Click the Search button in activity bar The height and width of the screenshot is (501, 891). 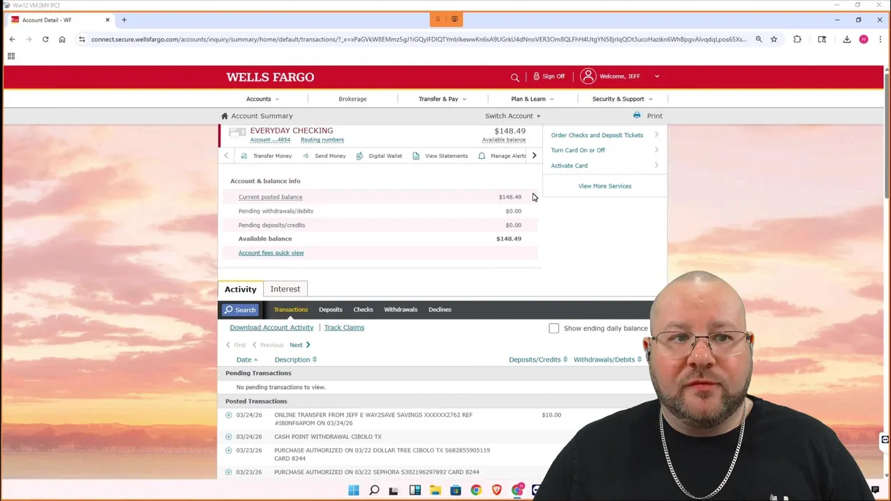pyautogui.click(x=240, y=310)
